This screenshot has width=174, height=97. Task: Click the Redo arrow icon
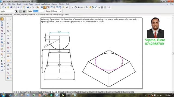coord(33,7)
